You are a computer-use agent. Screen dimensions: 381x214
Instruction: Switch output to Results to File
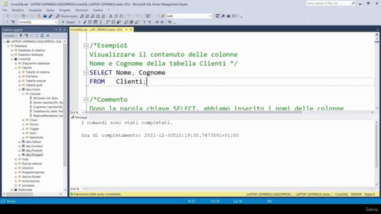(x=137, y=22)
